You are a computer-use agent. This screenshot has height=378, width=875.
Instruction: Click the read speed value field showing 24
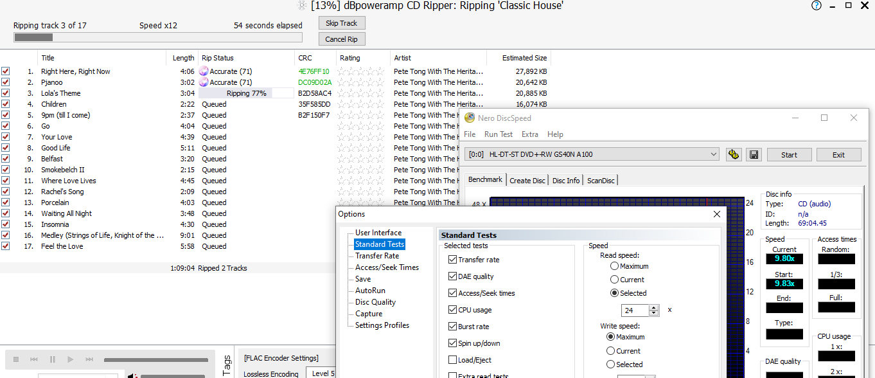635,310
